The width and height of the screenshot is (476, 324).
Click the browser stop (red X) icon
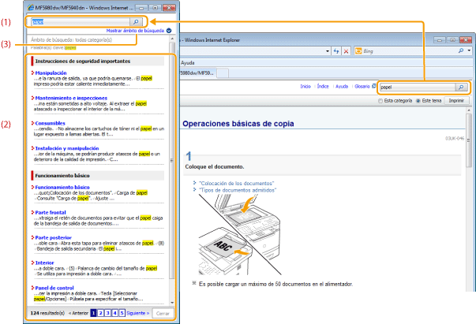(346, 50)
